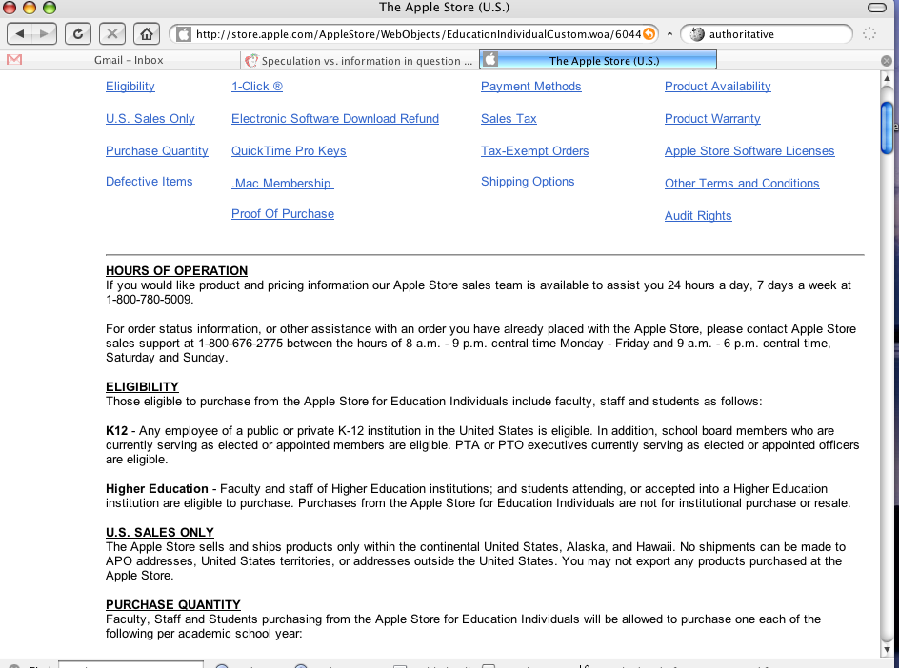Open the Sales Tax link
This screenshot has width=899, height=668.
point(509,119)
